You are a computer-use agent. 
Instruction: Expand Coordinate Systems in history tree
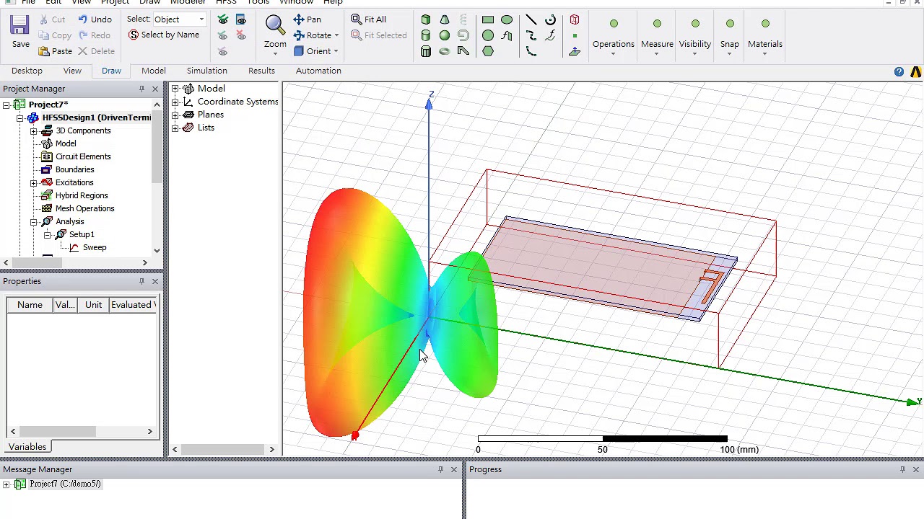175,102
